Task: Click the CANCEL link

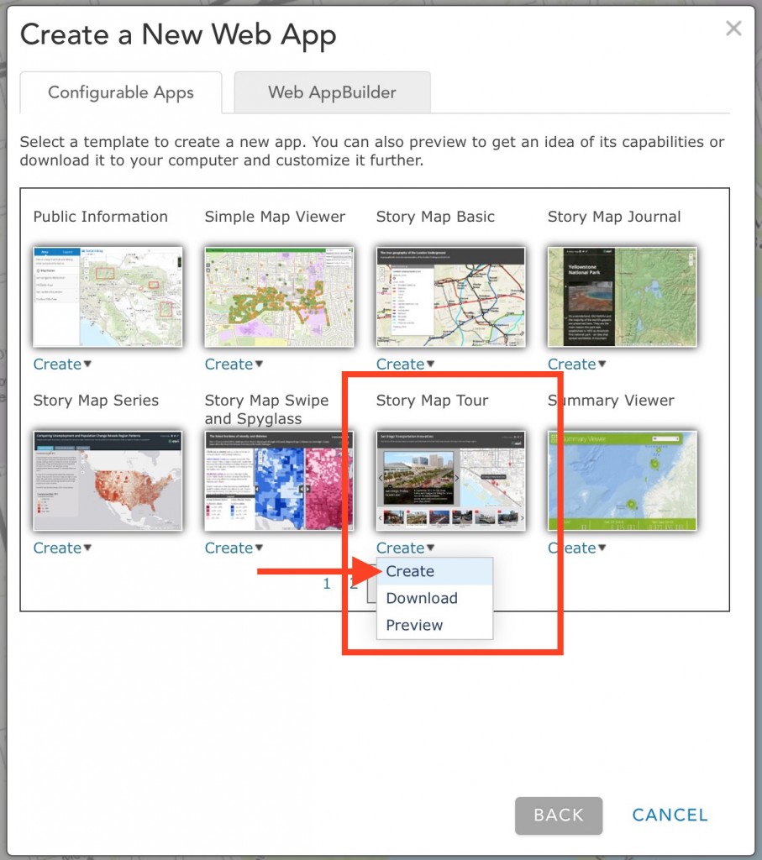Action: (670, 815)
